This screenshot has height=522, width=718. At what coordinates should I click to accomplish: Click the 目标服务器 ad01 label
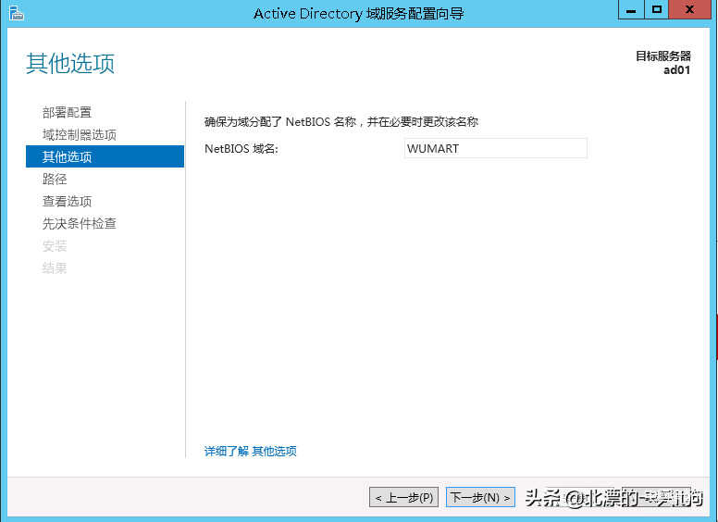[663, 63]
